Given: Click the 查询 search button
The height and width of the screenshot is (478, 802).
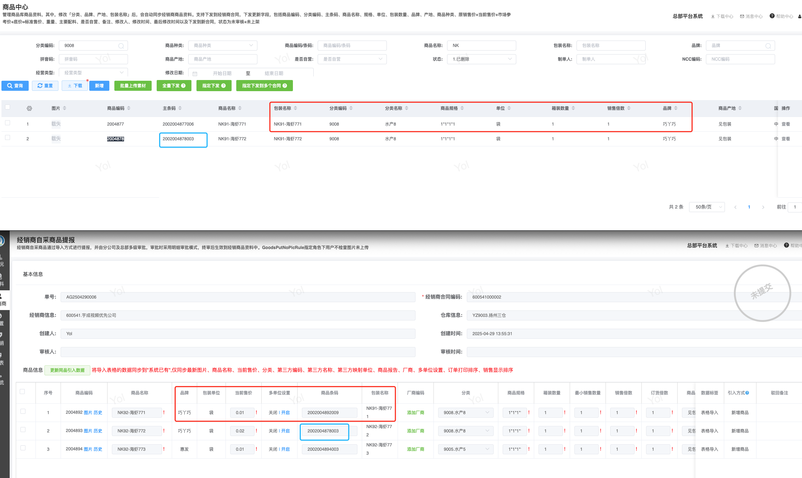Looking at the screenshot, I should (x=15, y=86).
